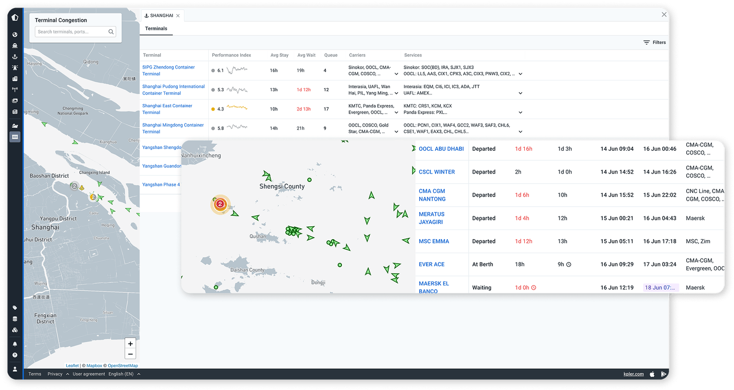The image size is (734, 390).
Task: Sort by the Queue column header
Action: [x=331, y=55]
